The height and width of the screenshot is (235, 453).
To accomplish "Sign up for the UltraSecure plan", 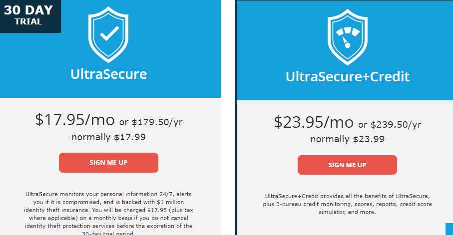I will coord(108,163).
